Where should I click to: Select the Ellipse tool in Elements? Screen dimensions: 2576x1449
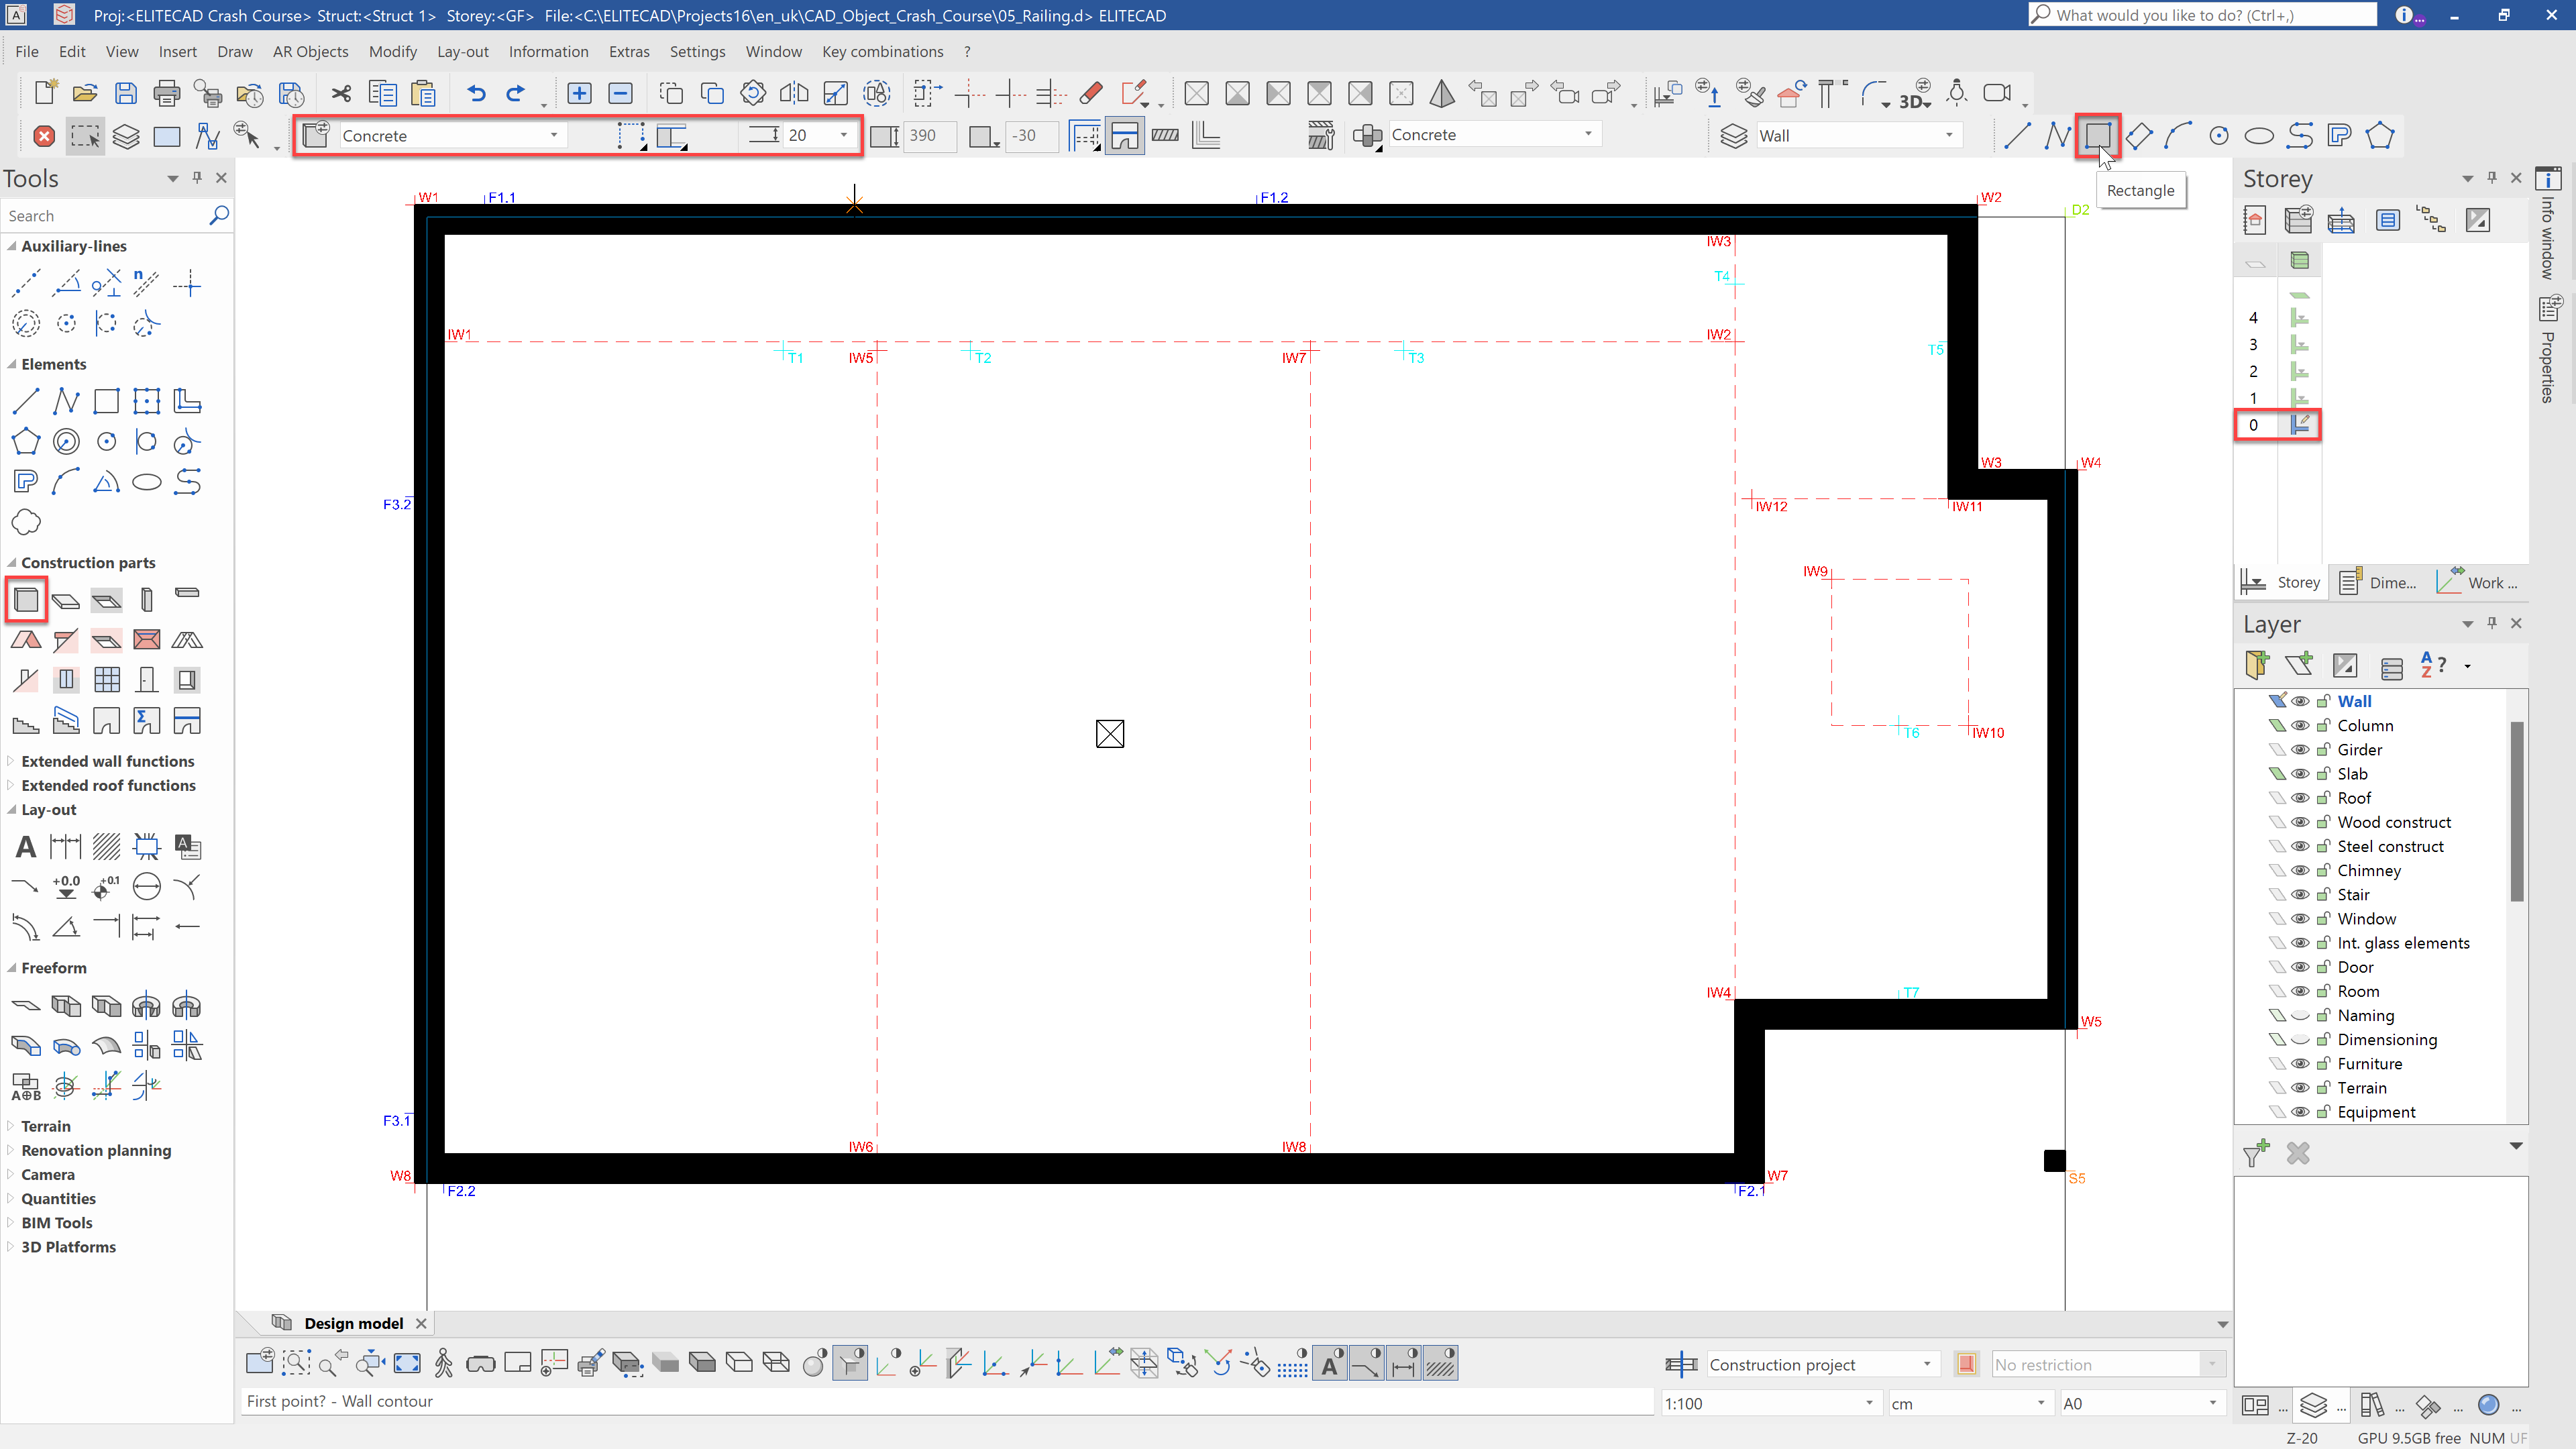tap(147, 482)
